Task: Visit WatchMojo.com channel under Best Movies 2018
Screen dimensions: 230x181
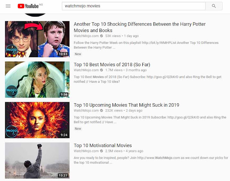Action: 86,70
